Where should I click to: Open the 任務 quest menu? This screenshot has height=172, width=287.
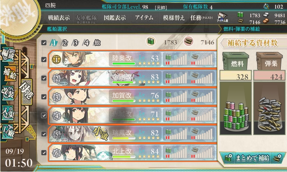pos(202,18)
